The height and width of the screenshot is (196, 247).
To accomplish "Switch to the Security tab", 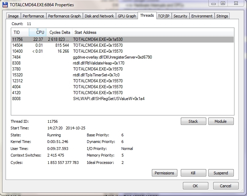I will (x=180, y=16).
